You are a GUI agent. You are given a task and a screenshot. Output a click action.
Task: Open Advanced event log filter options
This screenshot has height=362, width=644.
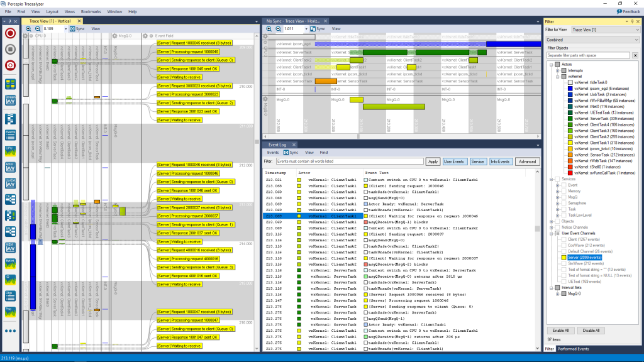pos(527,162)
